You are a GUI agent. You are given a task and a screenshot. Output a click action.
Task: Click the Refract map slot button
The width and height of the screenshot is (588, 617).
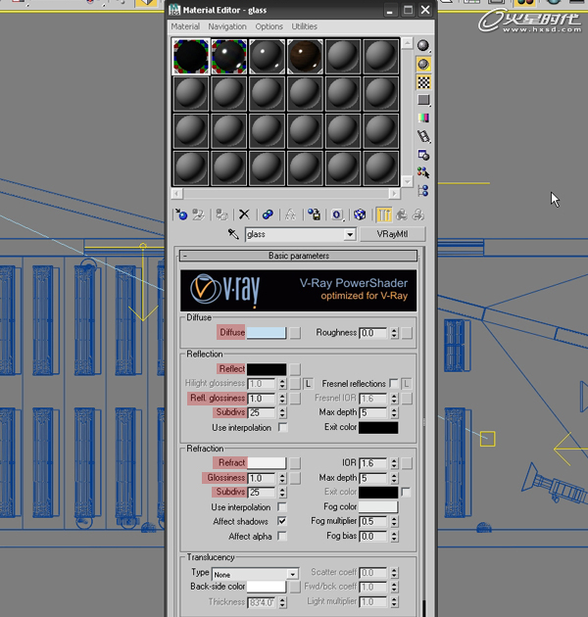295,462
